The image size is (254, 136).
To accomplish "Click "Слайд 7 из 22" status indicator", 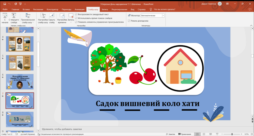I will pyautogui.click(x=7, y=134).
